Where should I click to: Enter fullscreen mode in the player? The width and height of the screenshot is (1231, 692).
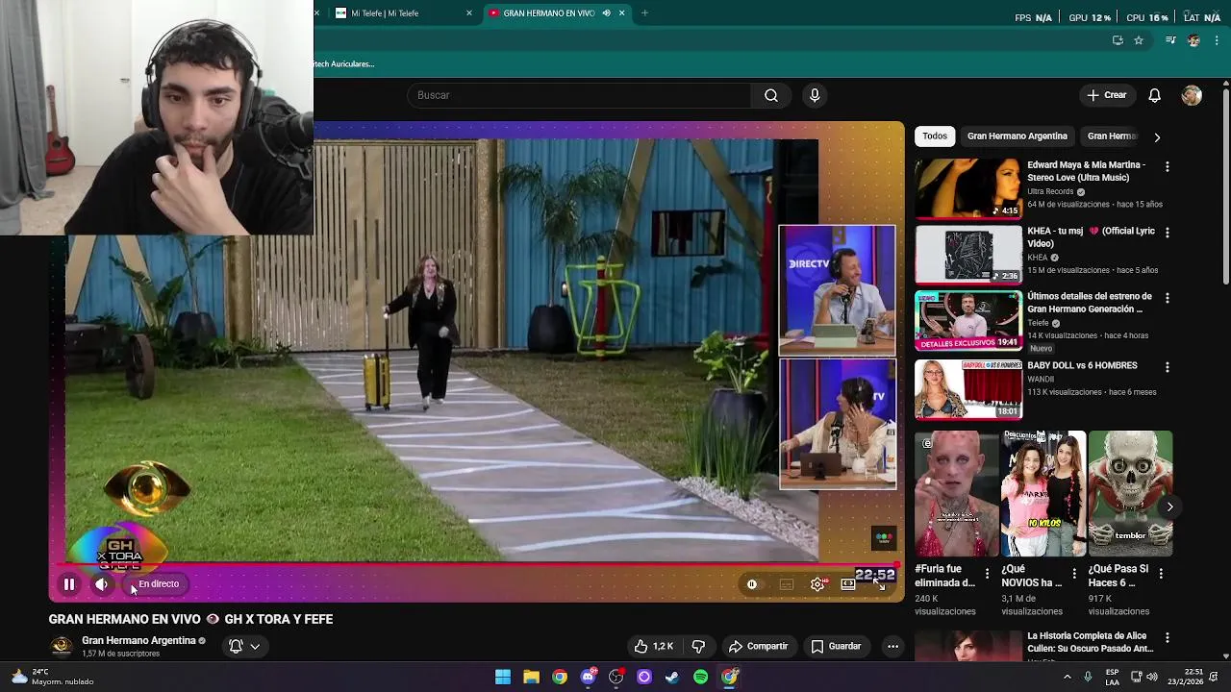879,584
